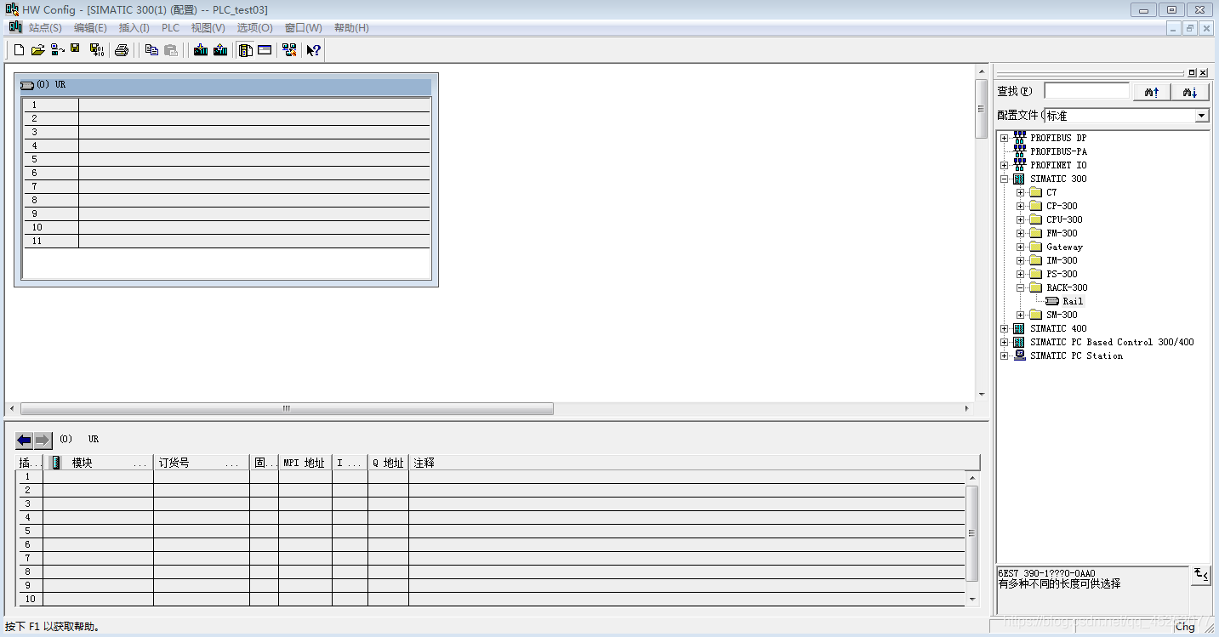Select the Gateway folder
The width and height of the screenshot is (1219, 637).
1064,247
